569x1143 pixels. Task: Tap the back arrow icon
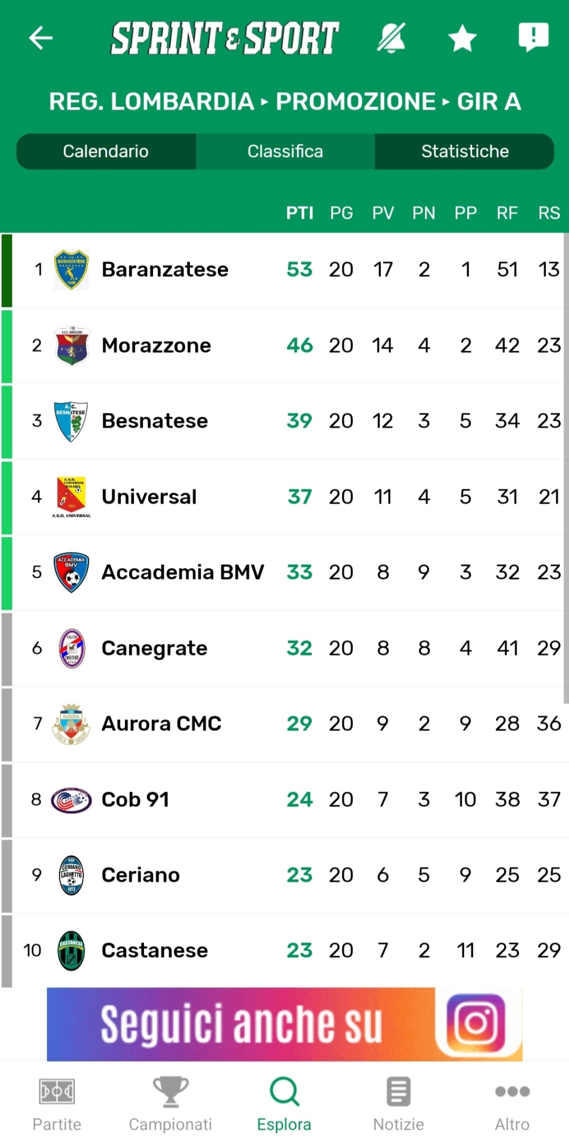(x=41, y=38)
